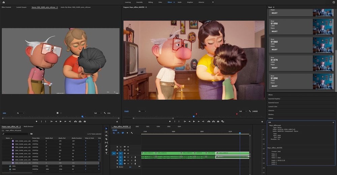This screenshot has width=337, height=175.
Task: Click SELECT button for shot S1060
Action: (274, 50)
